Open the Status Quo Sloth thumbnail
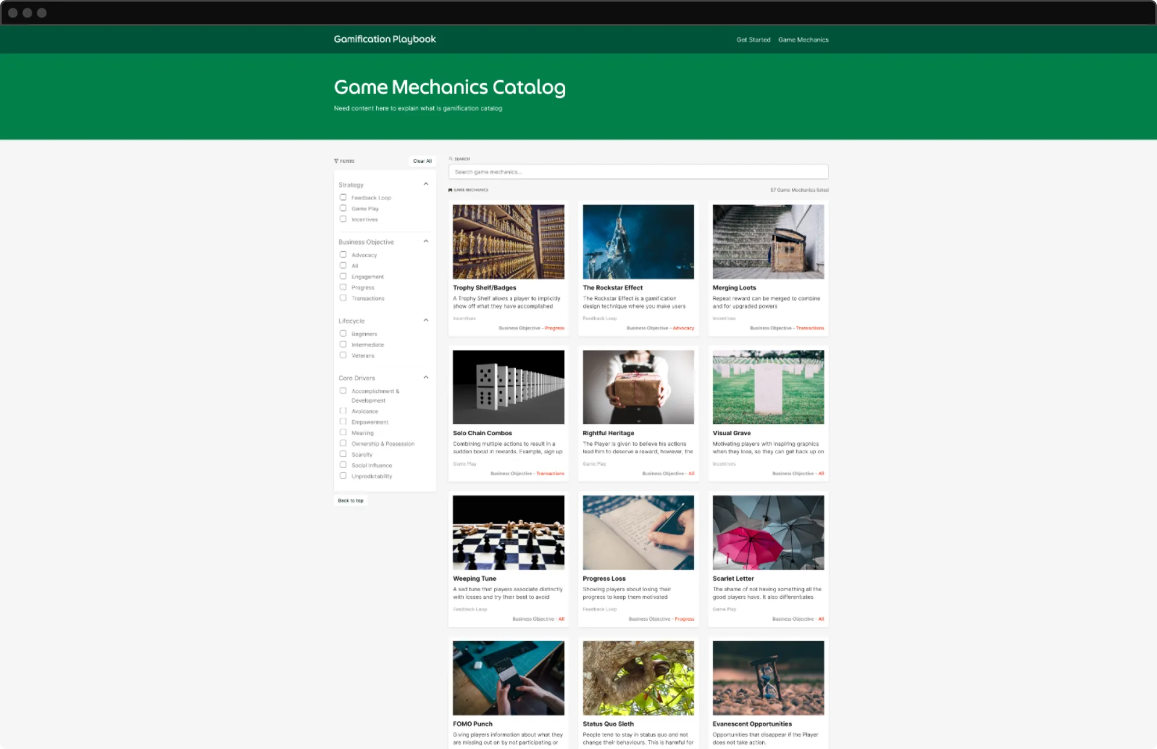1157x749 pixels. tap(638, 678)
